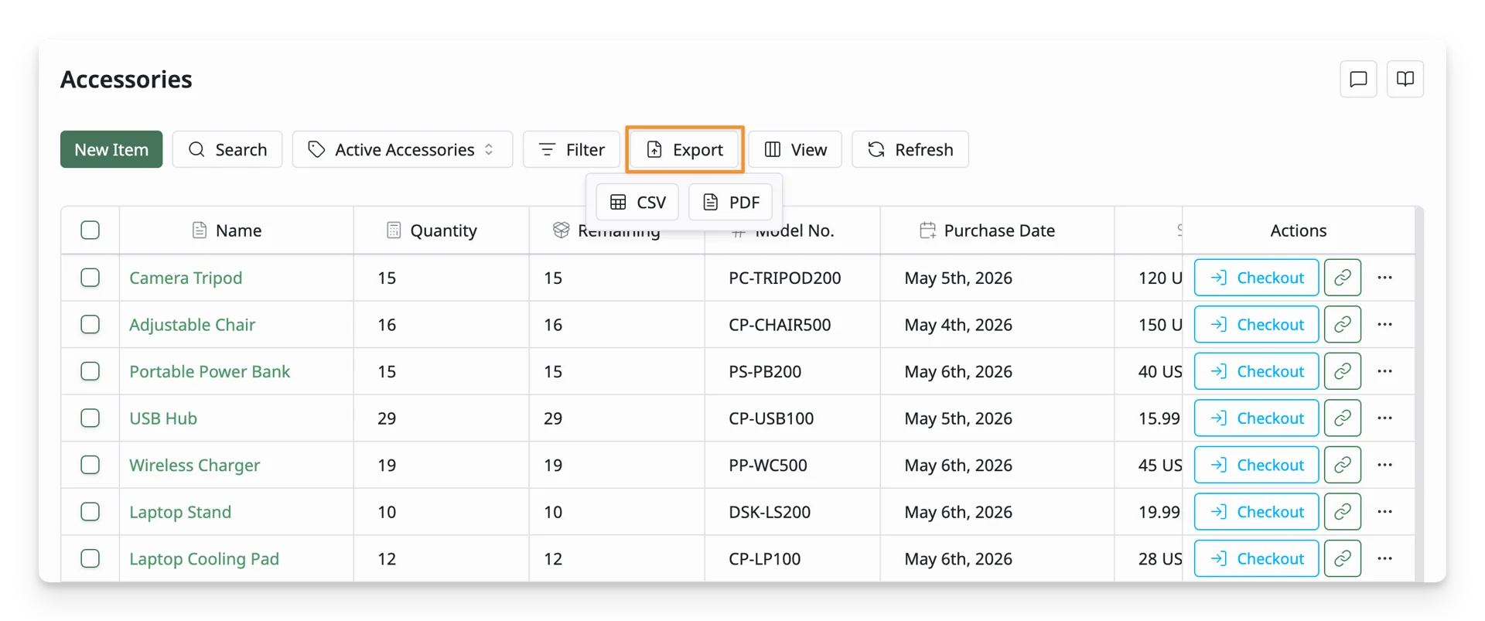1485x621 pixels.
Task: Tick the Laptop Cooling Pad checkbox
Action: pyautogui.click(x=90, y=558)
